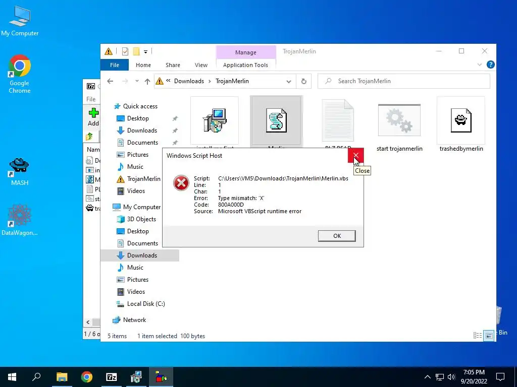Click Properties quick access toolbar icon
This screenshot has width=517, height=387.
(x=125, y=51)
